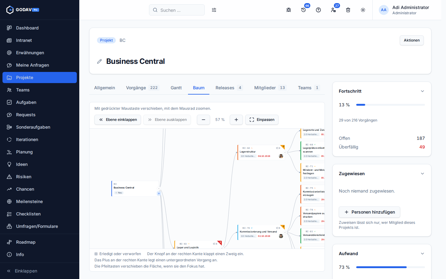Collapse the Zugewiesen panel
Image resolution: width=446 pixels, height=279 pixels.
coord(422,174)
